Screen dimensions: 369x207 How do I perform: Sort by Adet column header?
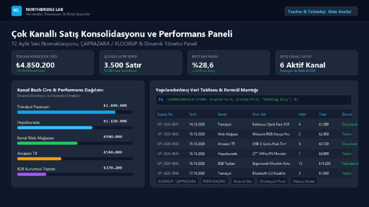tap(302, 114)
